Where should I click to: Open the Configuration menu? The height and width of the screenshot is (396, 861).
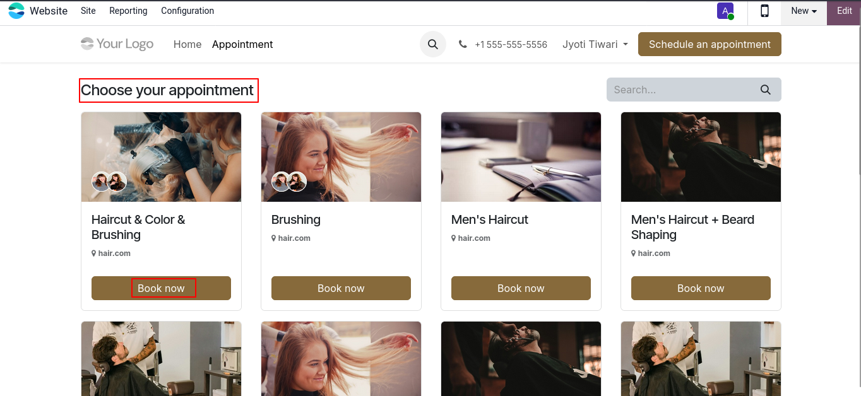pos(187,11)
